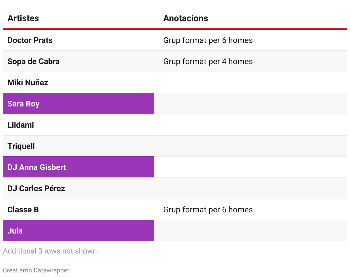350x277 pixels.
Task: Click the empty annotation cell beside Sara Roy
Action: pyautogui.click(x=250, y=104)
